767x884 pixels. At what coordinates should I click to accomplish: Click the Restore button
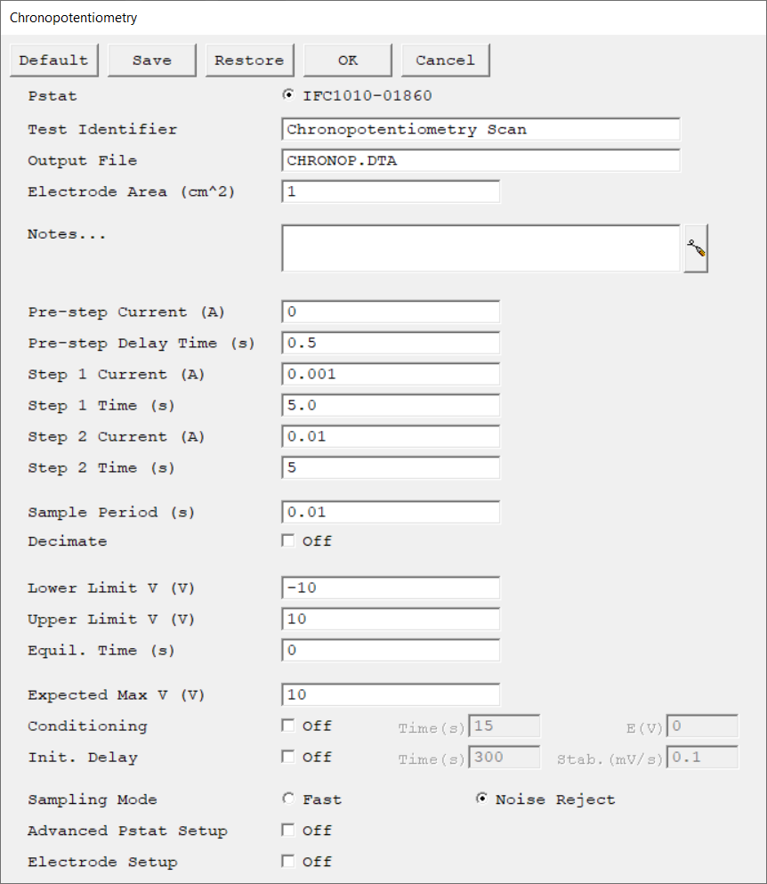click(249, 61)
